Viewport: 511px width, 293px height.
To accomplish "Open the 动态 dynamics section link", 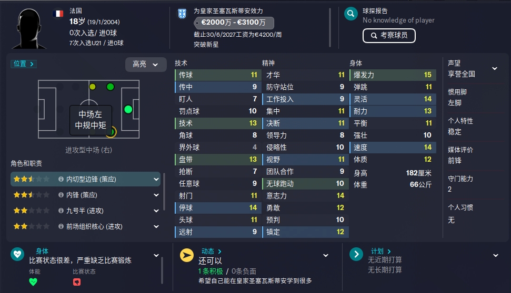I will 211,251.
